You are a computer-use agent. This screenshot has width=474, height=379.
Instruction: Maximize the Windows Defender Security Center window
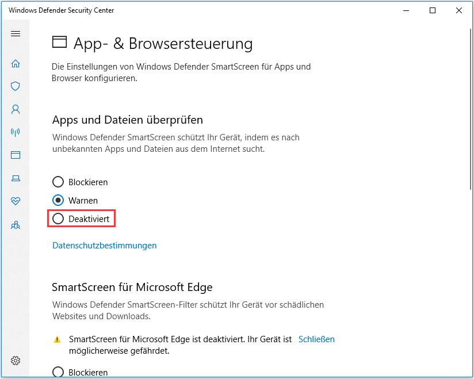pyautogui.click(x=432, y=10)
